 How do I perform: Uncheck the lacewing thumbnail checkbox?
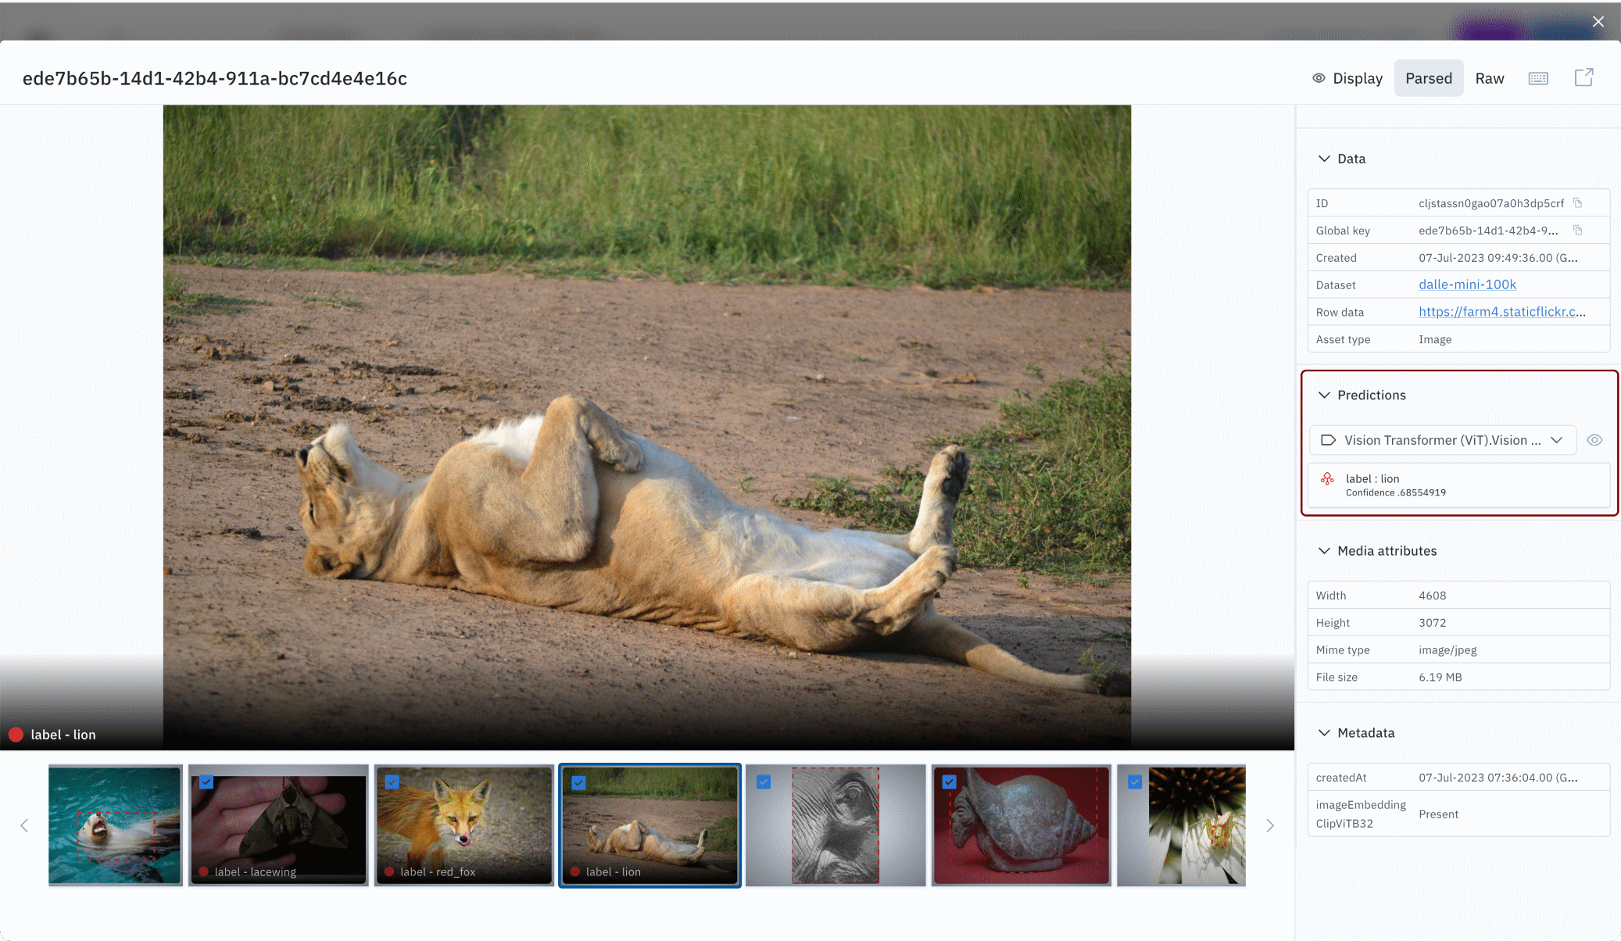click(206, 782)
